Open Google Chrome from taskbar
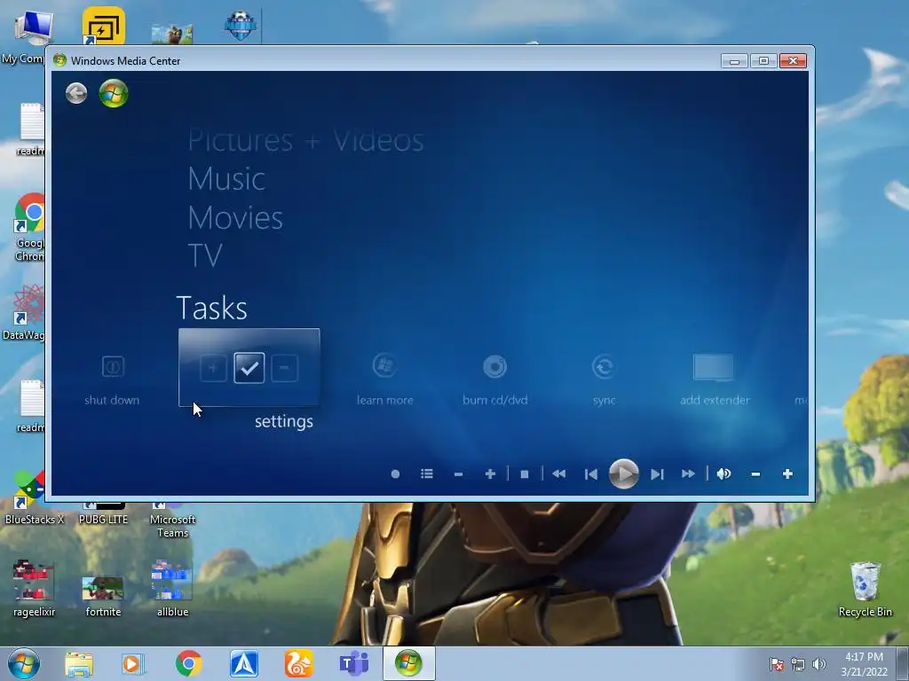This screenshot has height=681, width=909. 188,664
